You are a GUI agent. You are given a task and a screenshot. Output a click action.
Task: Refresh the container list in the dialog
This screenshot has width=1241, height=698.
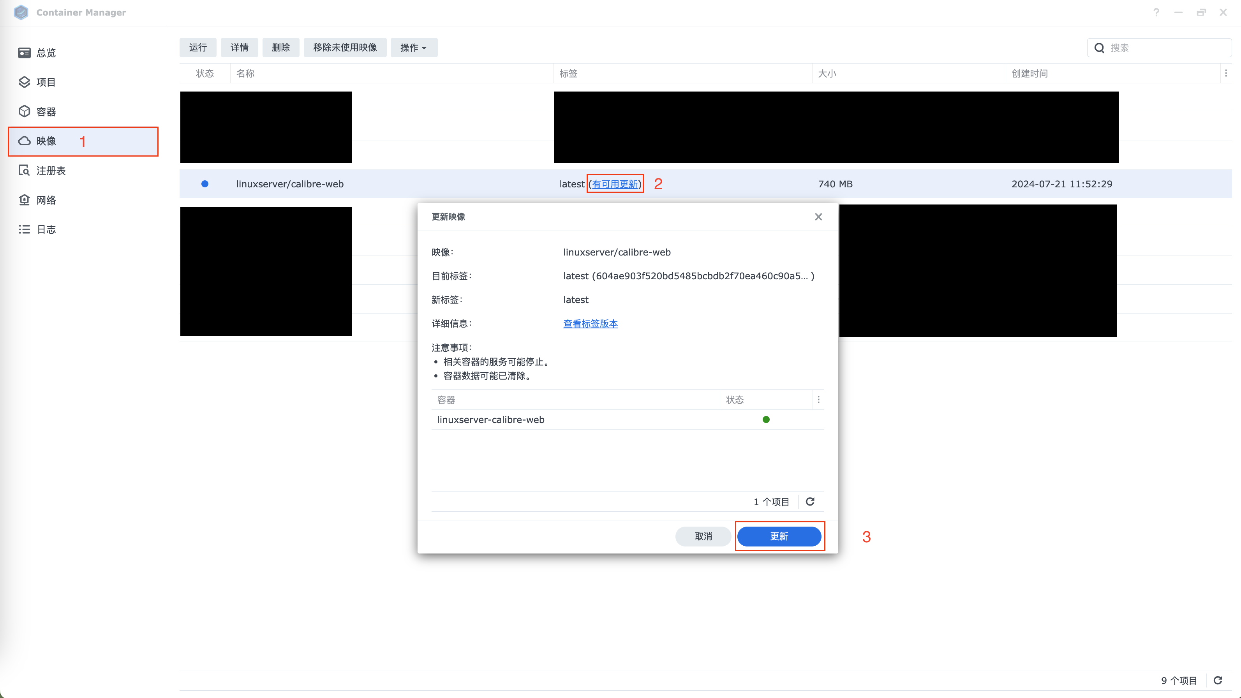[x=810, y=501]
